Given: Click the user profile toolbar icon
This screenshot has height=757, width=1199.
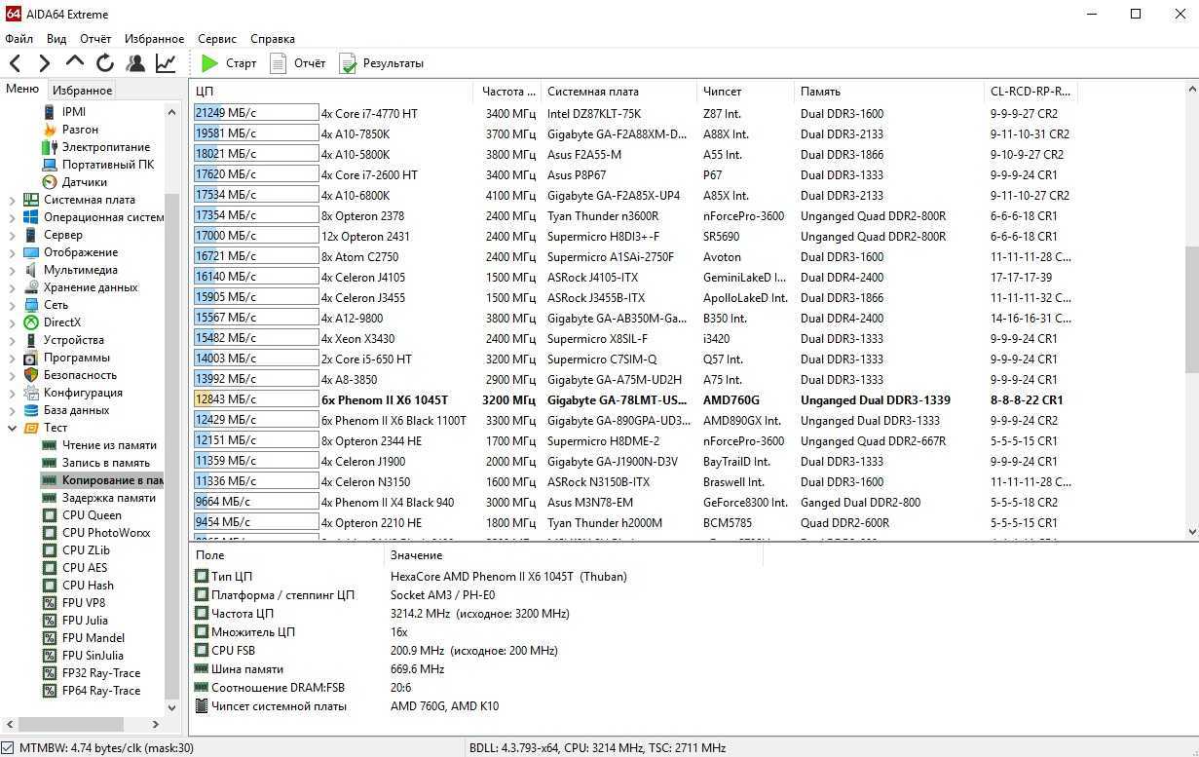Looking at the screenshot, I should (135, 63).
